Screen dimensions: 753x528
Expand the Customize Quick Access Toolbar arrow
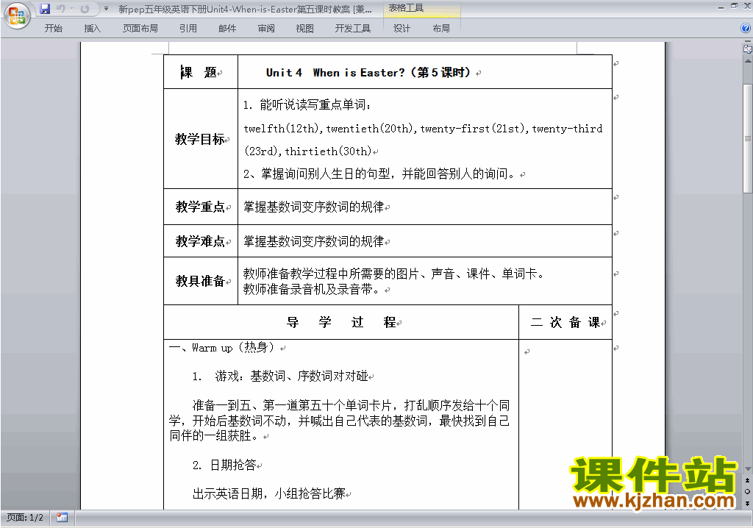pos(106,9)
